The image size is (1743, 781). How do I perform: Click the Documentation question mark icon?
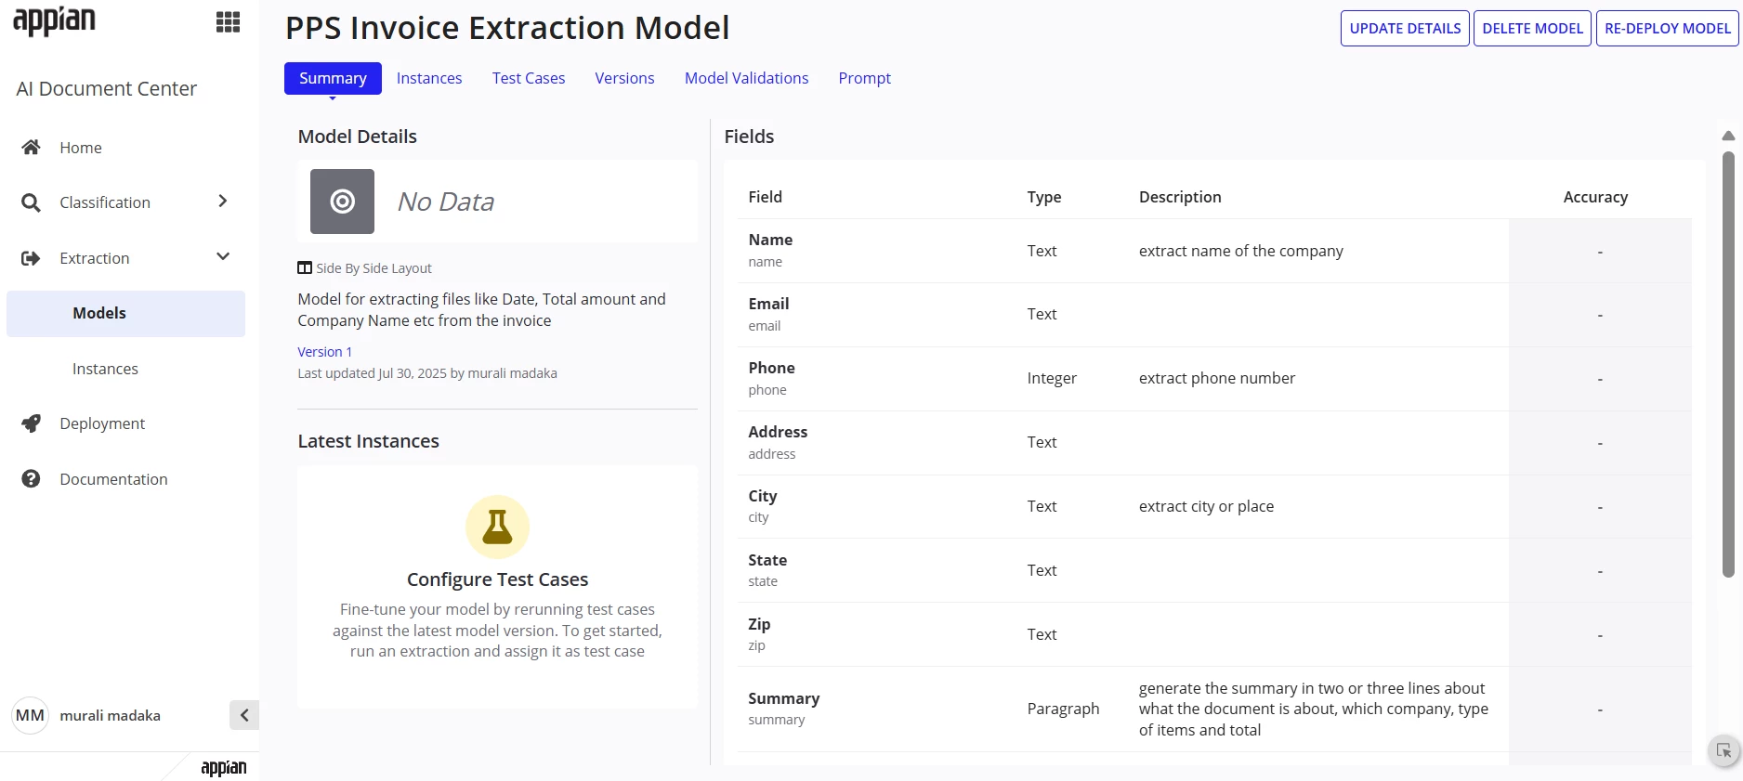tap(31, 479)
